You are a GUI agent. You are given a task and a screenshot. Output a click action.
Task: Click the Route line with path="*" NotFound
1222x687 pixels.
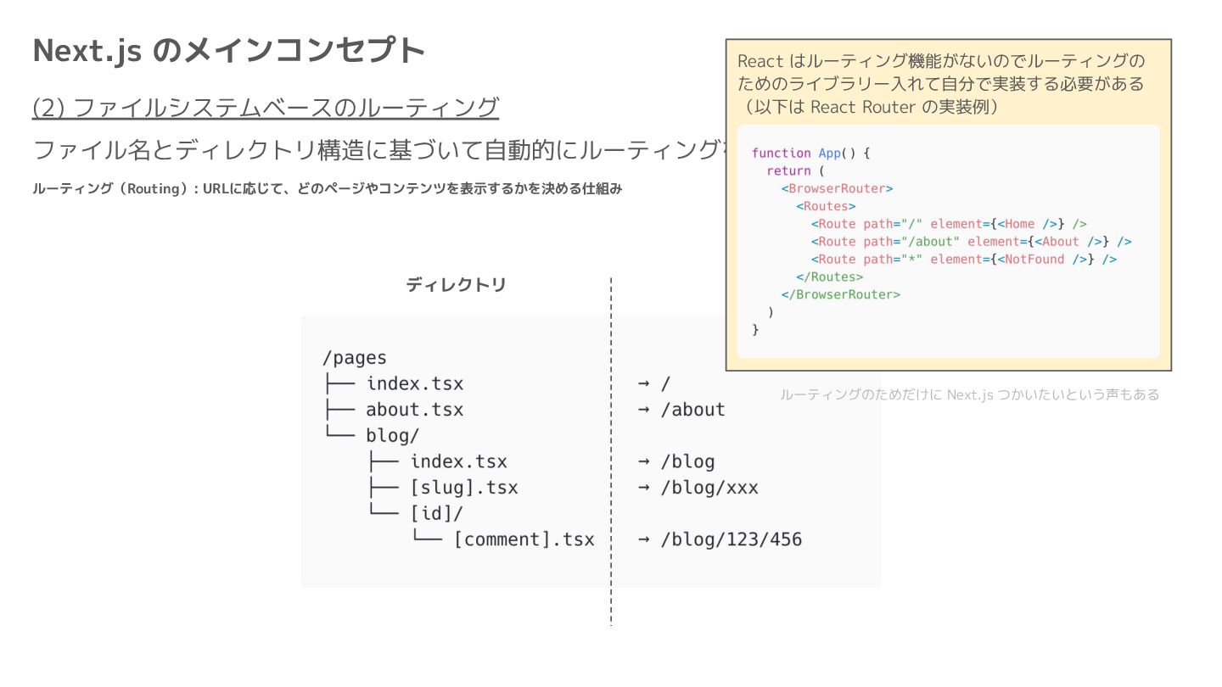963,260
